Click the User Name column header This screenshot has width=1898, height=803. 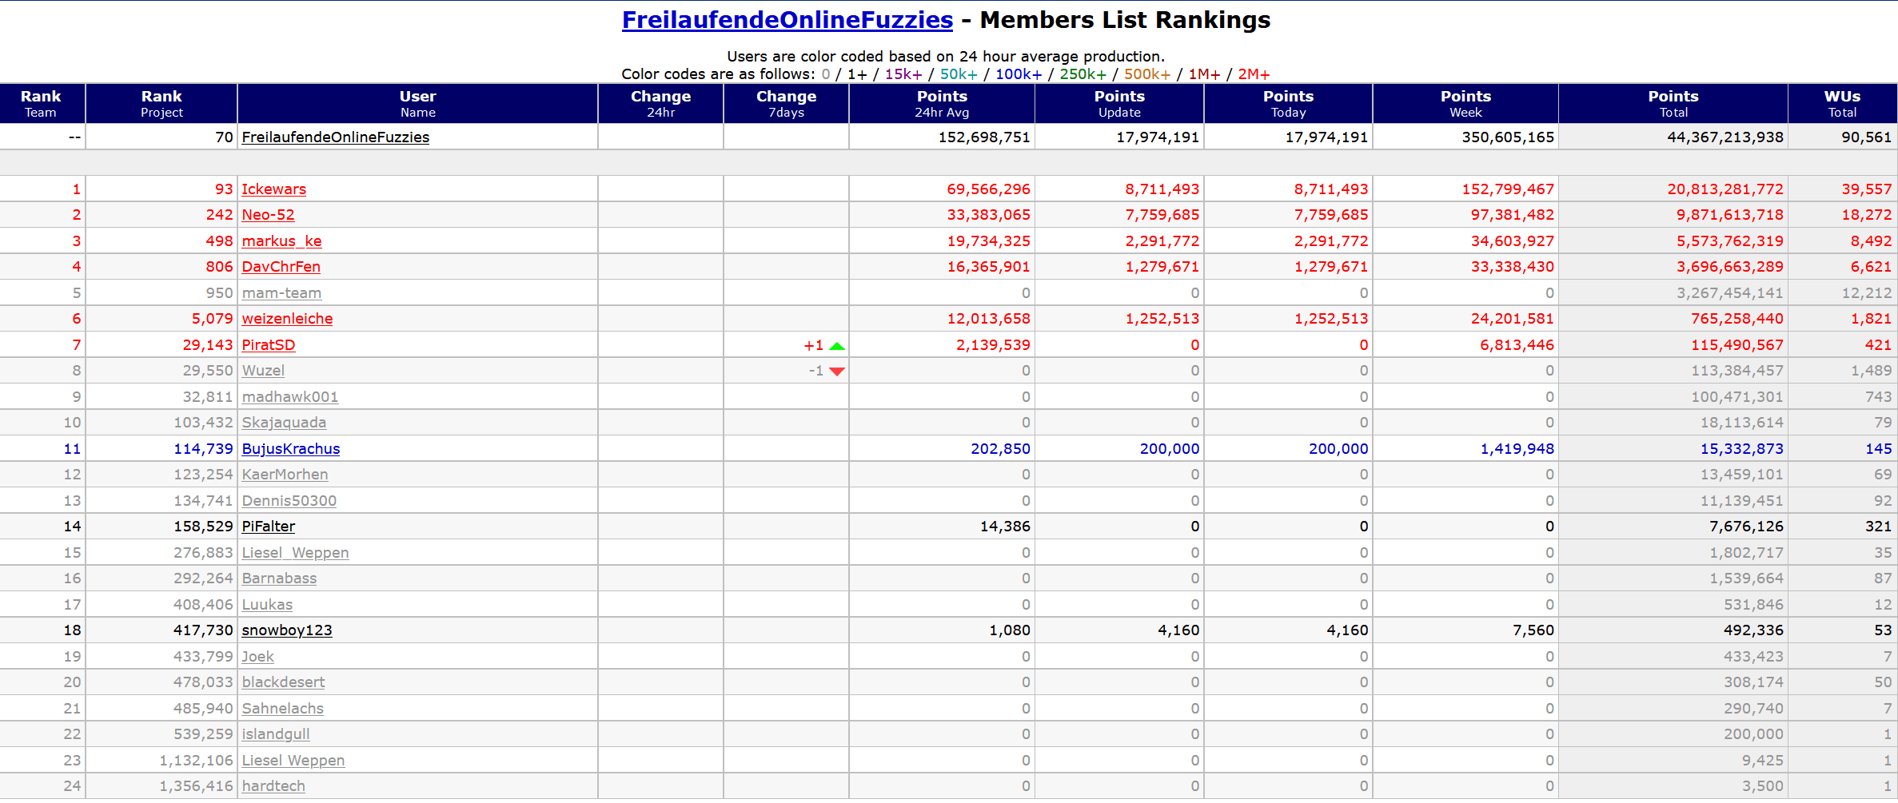point(418,104)
